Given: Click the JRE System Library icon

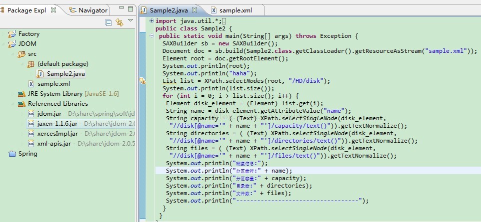Looking at the screenshot, I should 21,94.
